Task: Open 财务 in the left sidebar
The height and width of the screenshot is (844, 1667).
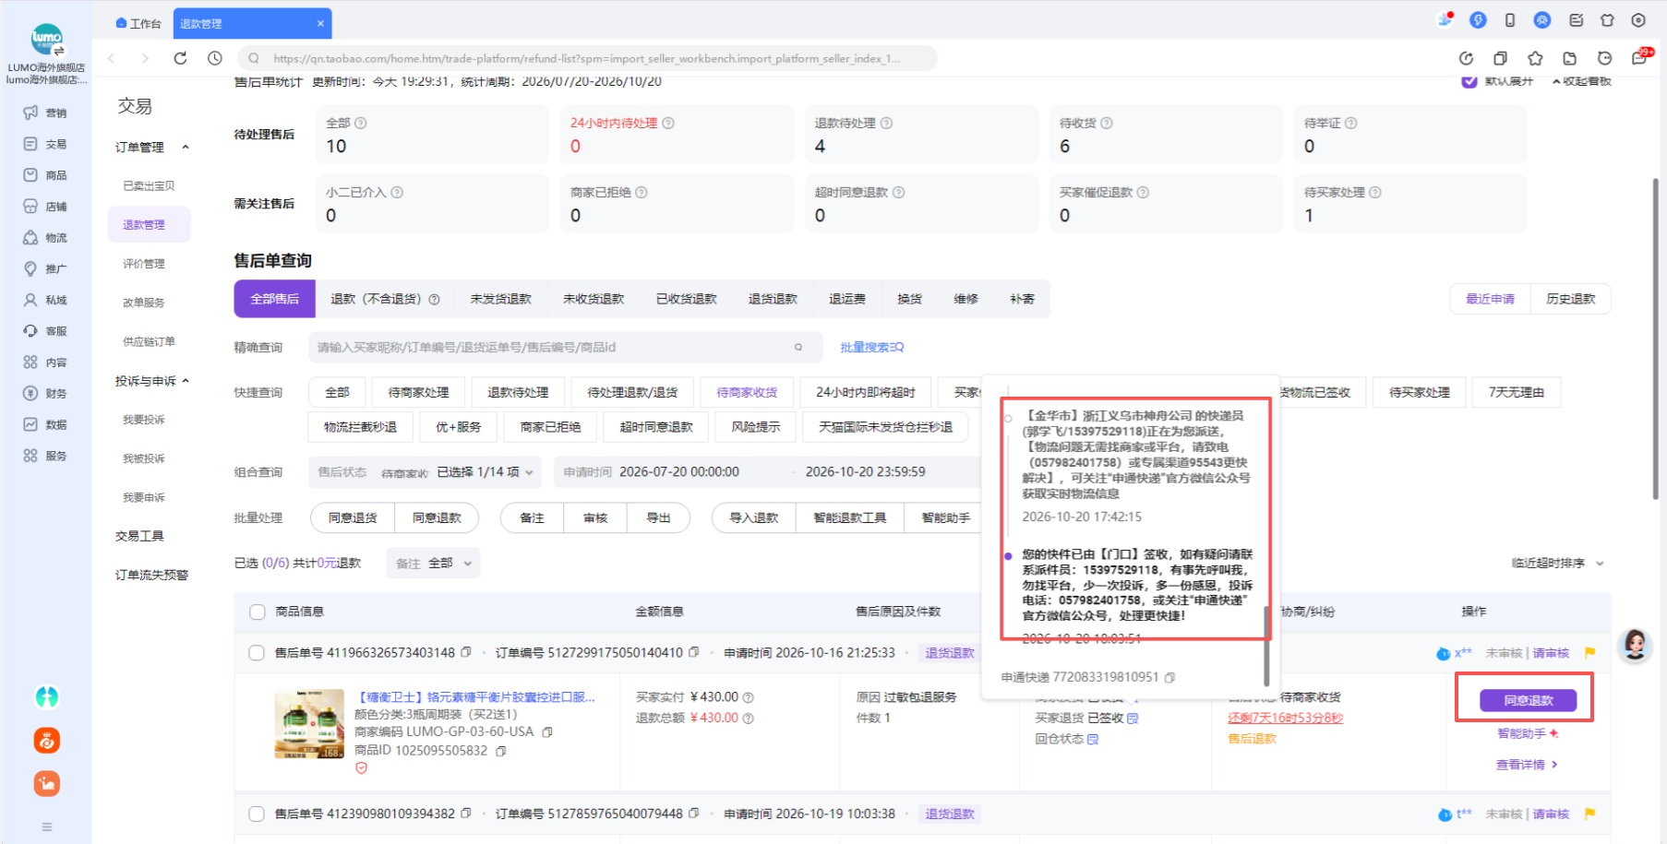Action: click(45, 393)
